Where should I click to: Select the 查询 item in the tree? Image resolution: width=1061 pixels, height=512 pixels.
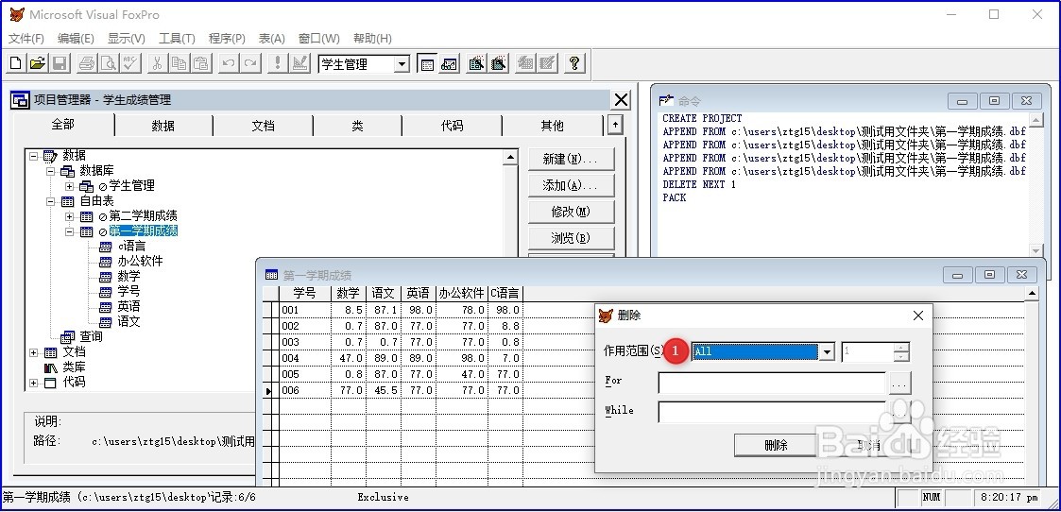coord(91,337)
